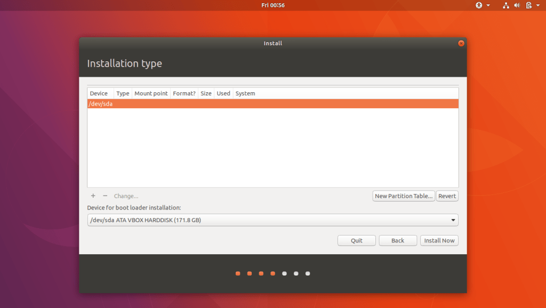Click Install Now to begin installation
Screen dimensions: 546x308
tap(439, 240)
